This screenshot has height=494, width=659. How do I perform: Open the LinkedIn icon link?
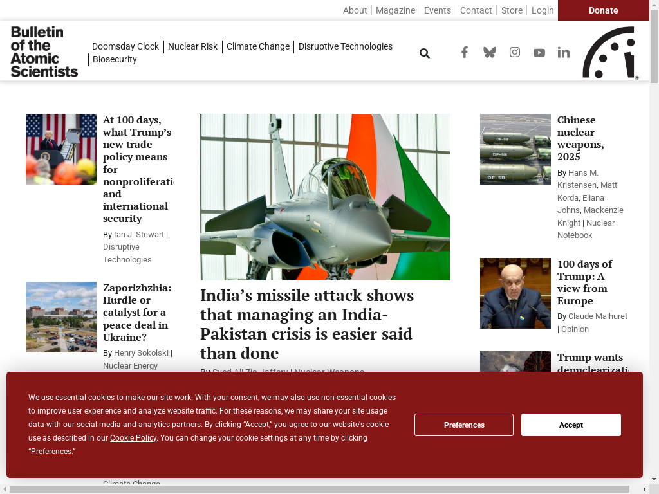564,52
